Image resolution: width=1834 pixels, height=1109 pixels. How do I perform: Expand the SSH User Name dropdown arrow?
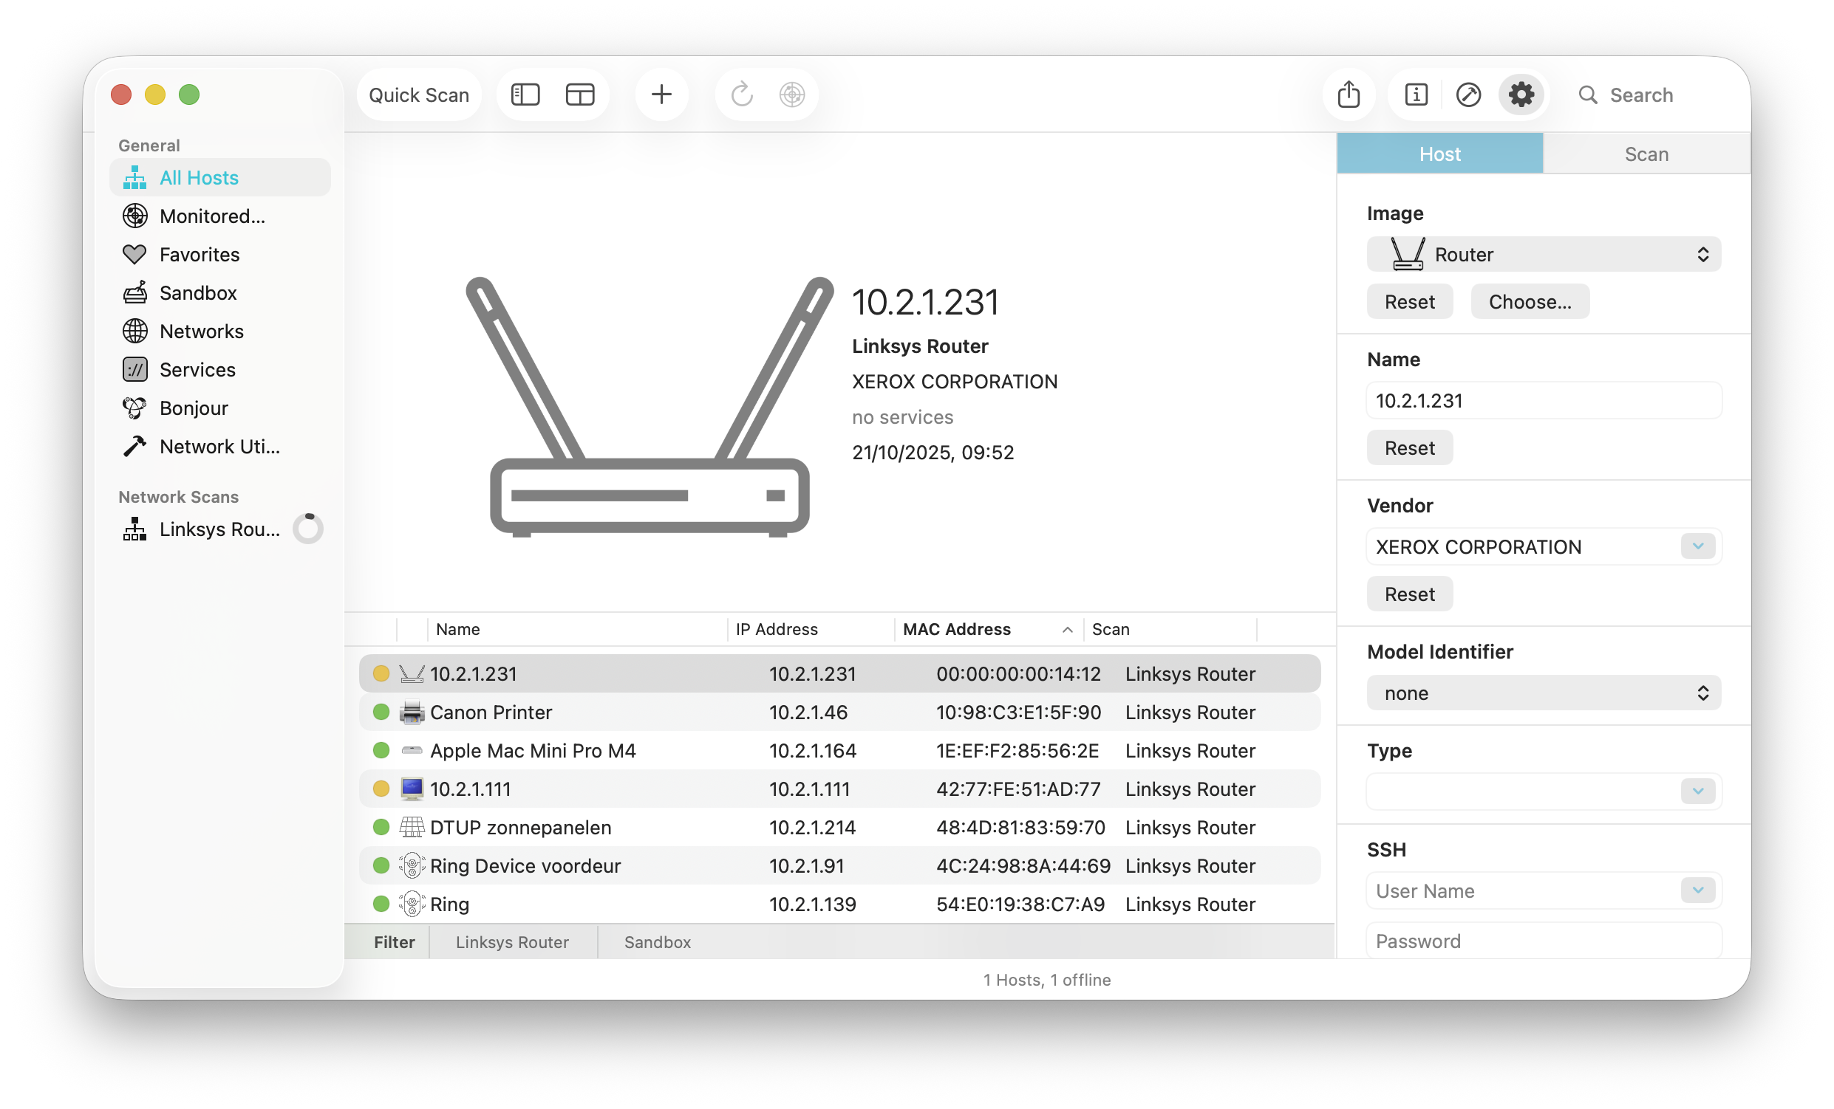(1698, 890)
